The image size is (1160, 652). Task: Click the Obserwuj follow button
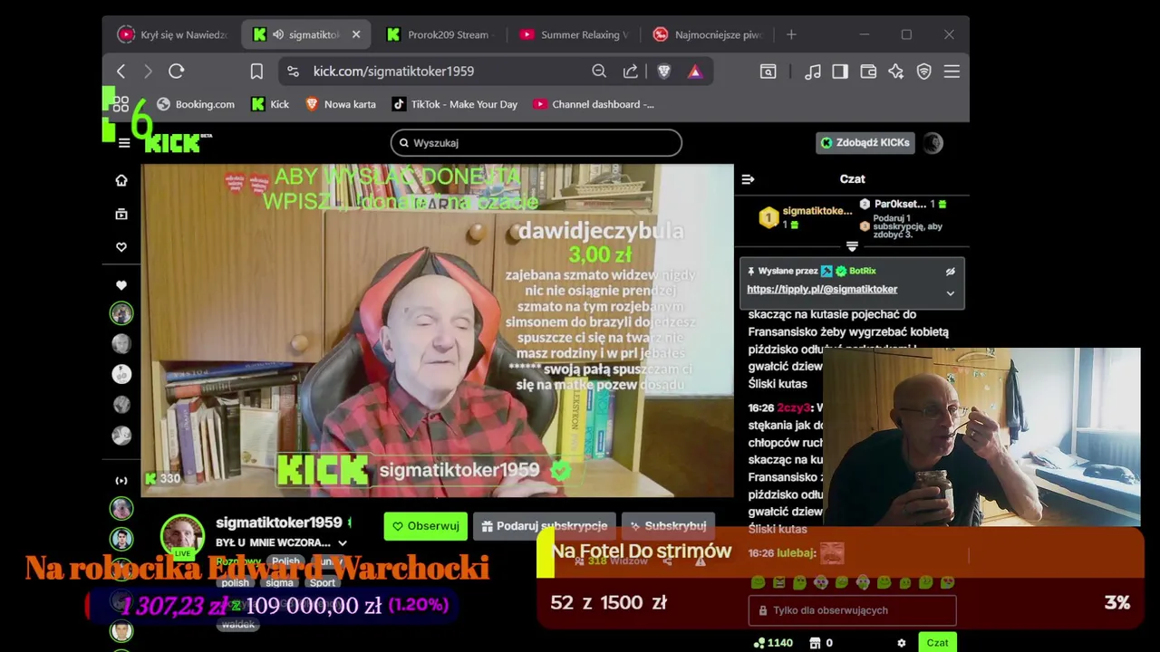point(425,526)
